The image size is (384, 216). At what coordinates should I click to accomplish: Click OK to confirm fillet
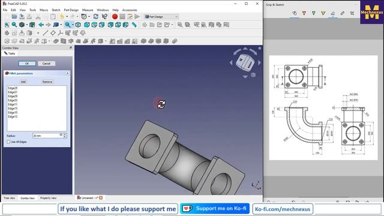[x=27, y=64]
